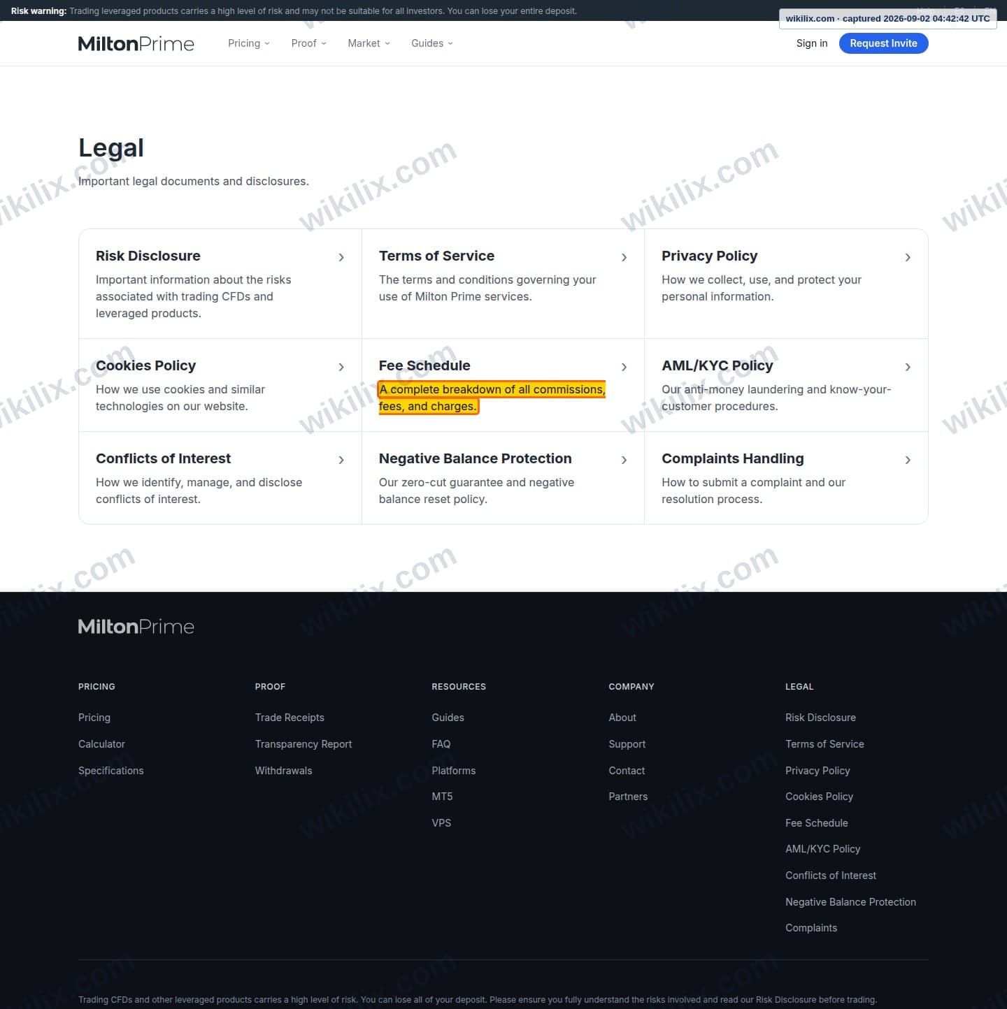Click the chevron arrow on Conflicts of Interest card
The width and height of the screenshot is (1007, 1009).
341,460
